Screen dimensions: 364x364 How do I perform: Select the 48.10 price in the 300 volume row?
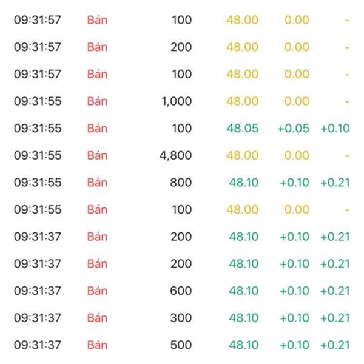point(243,318)
